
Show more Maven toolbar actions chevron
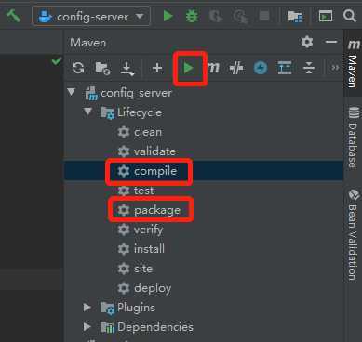[335, 68]
